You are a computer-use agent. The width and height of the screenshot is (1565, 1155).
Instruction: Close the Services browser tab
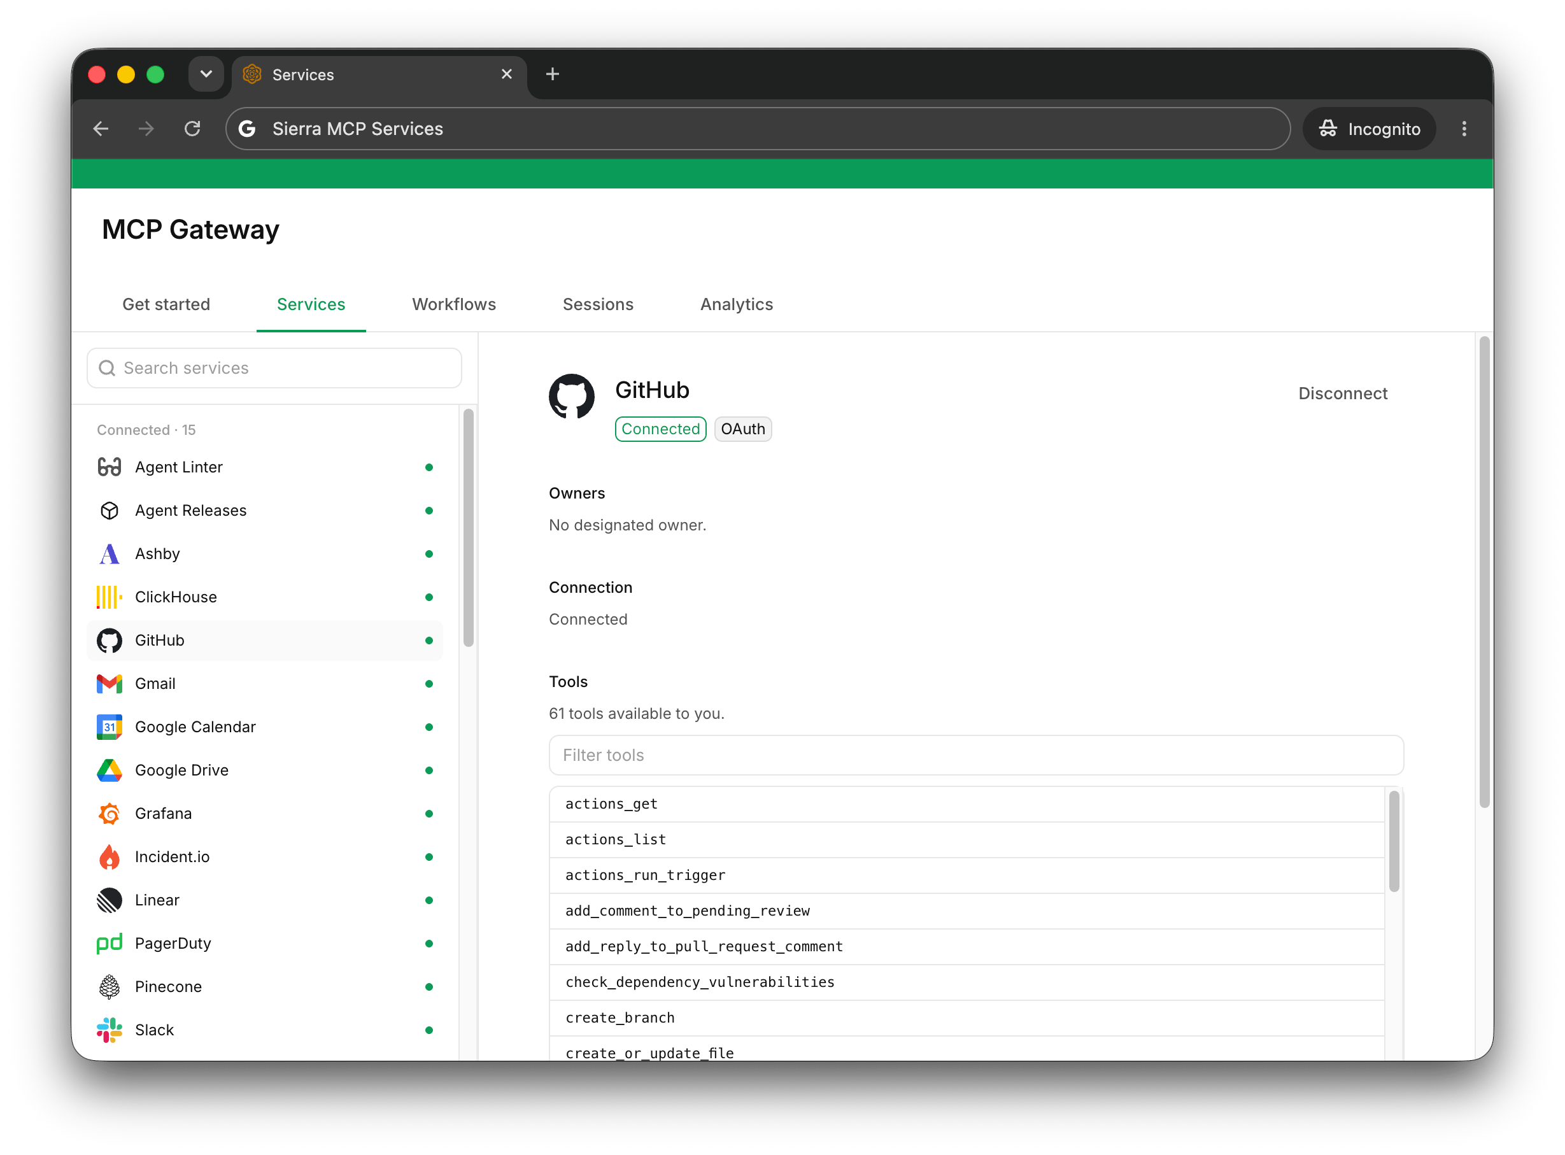click(x=507, y=74)
